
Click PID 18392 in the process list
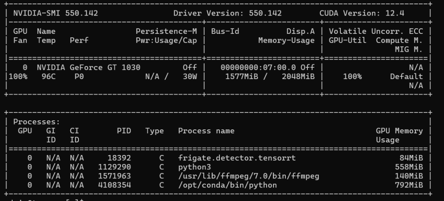point(119,158)
